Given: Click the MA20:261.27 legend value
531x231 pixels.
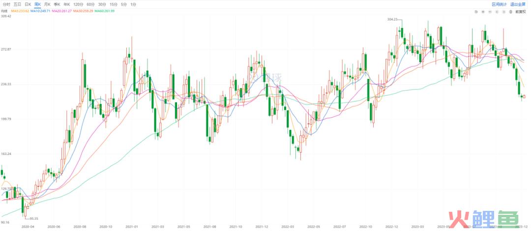Looking at the screenshot, I should point(61,11).
